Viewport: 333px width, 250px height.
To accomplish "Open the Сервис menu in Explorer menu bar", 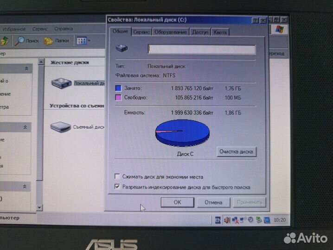I will tap(40, 29).
